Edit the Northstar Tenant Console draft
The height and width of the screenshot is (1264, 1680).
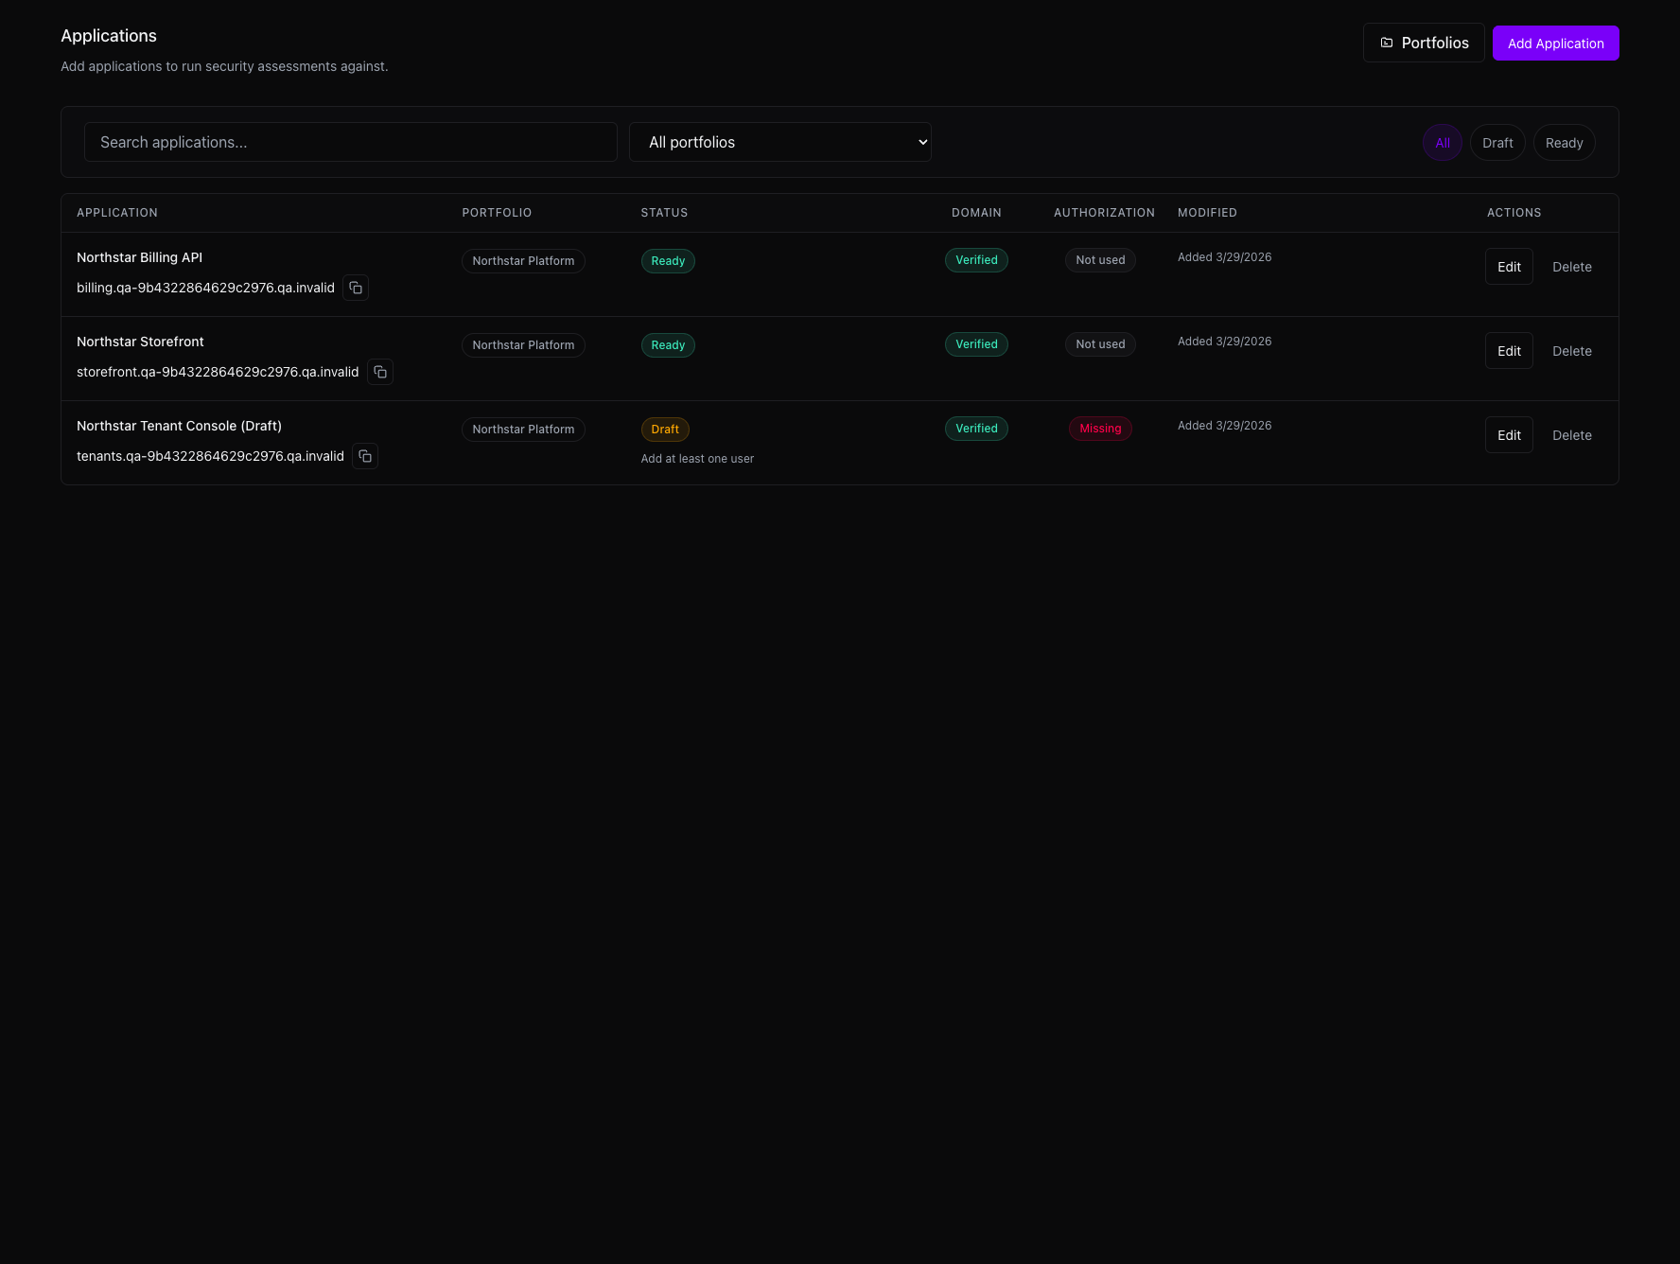coord(1509,435)
